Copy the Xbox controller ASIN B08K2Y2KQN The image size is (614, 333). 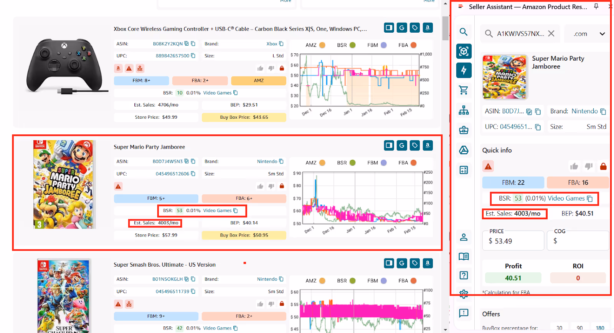coord(193,44)
